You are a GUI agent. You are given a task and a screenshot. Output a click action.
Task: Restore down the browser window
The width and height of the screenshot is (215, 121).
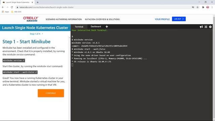[x=205, y=2]
